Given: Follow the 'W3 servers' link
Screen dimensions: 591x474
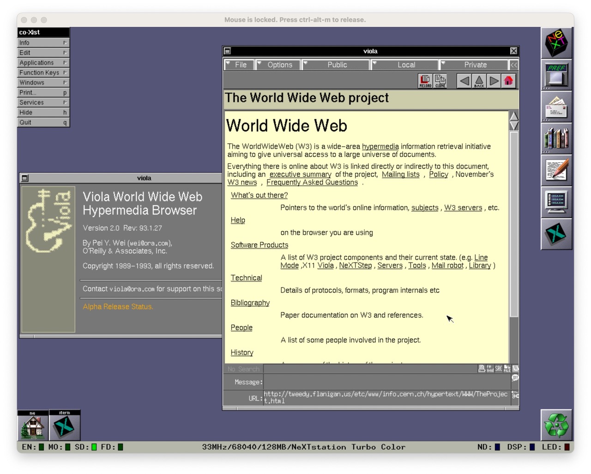Looking at the screenshot, I should 463,208.
